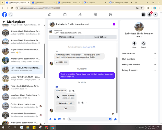162x130 pixels.
Task: Open the Miriam 4beds 2baths conversation
Action: 22,115
